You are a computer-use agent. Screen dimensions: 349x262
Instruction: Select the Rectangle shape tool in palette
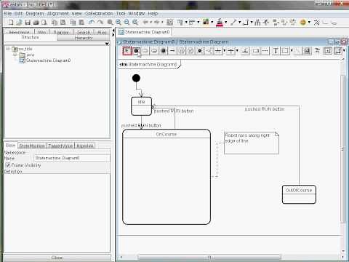tap(285, 51)
